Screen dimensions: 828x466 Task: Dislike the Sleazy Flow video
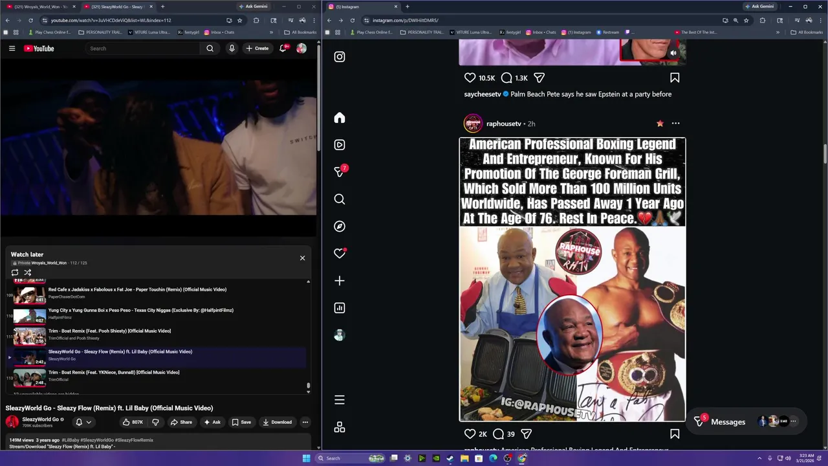[155, 422]
